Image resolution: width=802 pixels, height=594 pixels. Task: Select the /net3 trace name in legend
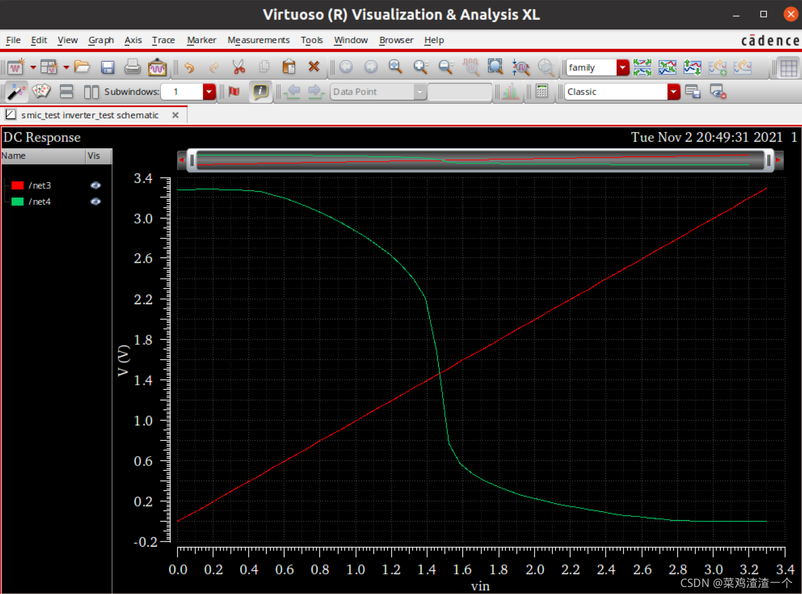pyautogui.click(x=40, y=185)
